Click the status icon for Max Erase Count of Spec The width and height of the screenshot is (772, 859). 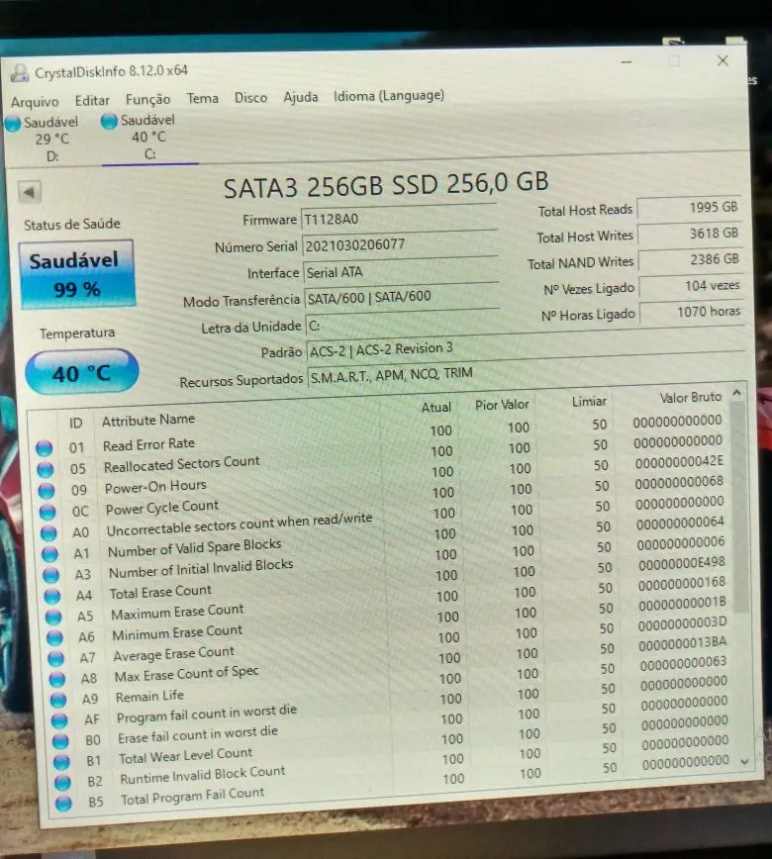(x=57, y=679)
